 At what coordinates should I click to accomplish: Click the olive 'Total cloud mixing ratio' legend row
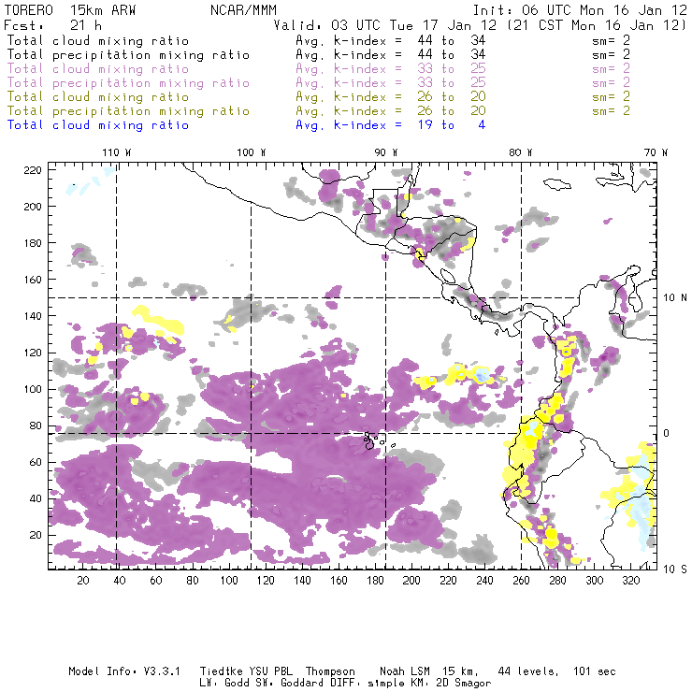click(x=98, y=97)
